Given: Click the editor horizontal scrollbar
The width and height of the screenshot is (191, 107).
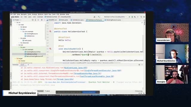Looking at the screenshot, I should coord(87,63).
